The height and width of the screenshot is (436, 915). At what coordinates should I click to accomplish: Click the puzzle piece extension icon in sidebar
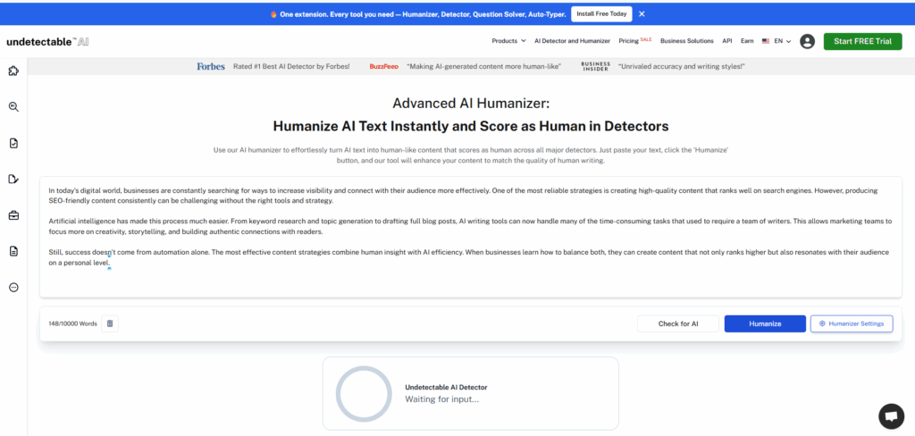tap(13, 71)
